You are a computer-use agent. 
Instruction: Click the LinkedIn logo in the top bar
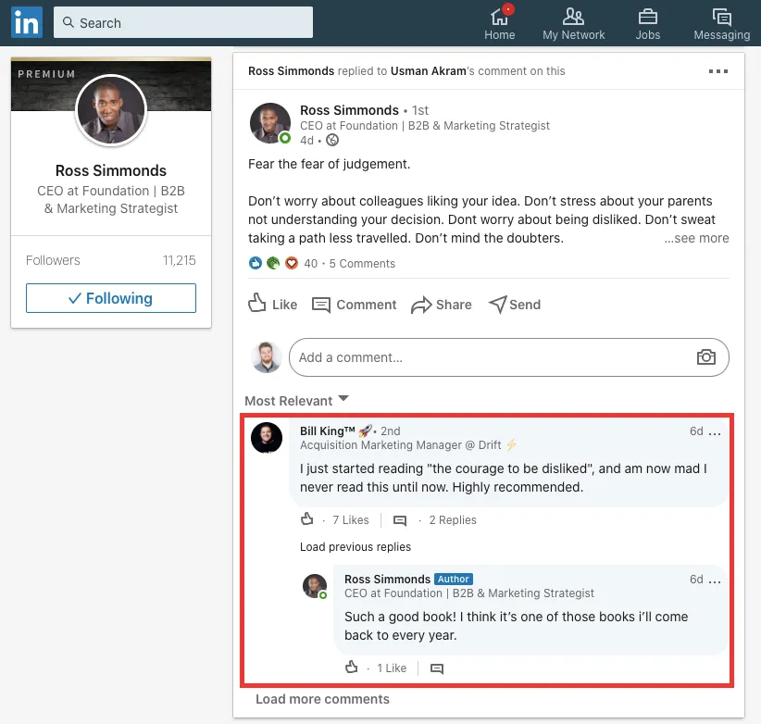26,22
